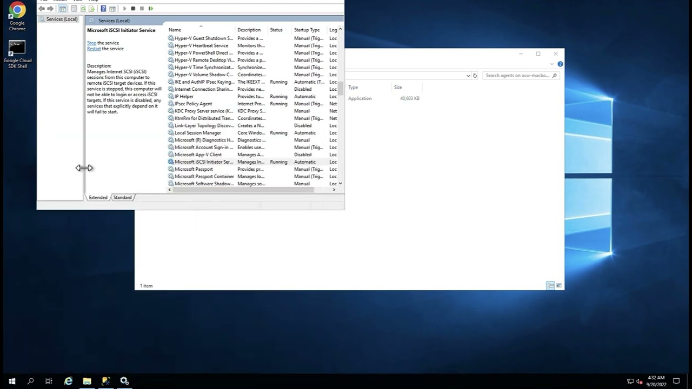Click the horizontal scrollbar left arrow
The width and height of the screenshot is (692, 389).
(170, 190)
